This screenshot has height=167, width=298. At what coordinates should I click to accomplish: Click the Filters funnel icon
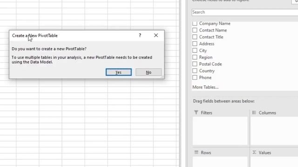tap(196, 112)
